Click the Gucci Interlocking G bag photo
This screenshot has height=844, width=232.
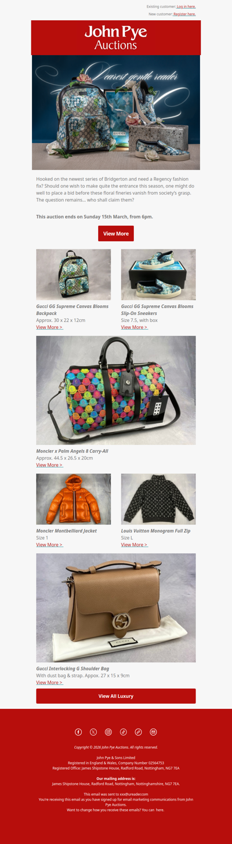coord(116,608)
